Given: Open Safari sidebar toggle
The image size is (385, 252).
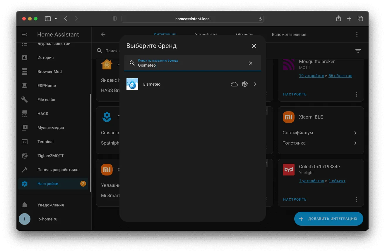Looking at the screenshot, I should coord(48,19).
